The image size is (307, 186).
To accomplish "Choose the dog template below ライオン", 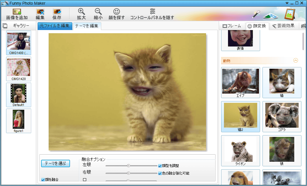I will coord(240,177).
